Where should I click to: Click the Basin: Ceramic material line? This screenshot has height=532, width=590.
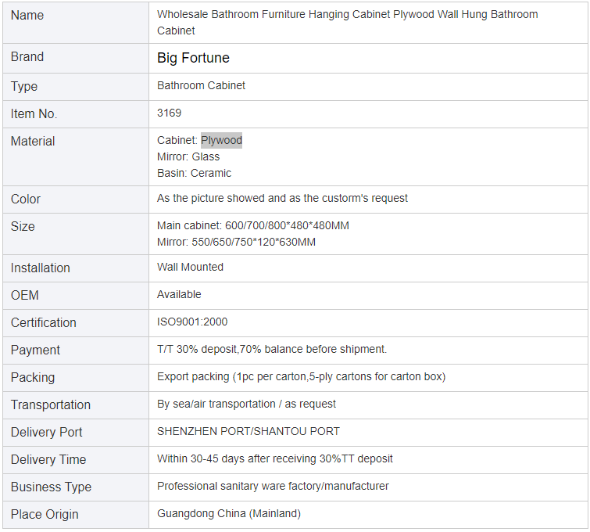[x=194, y=173]
